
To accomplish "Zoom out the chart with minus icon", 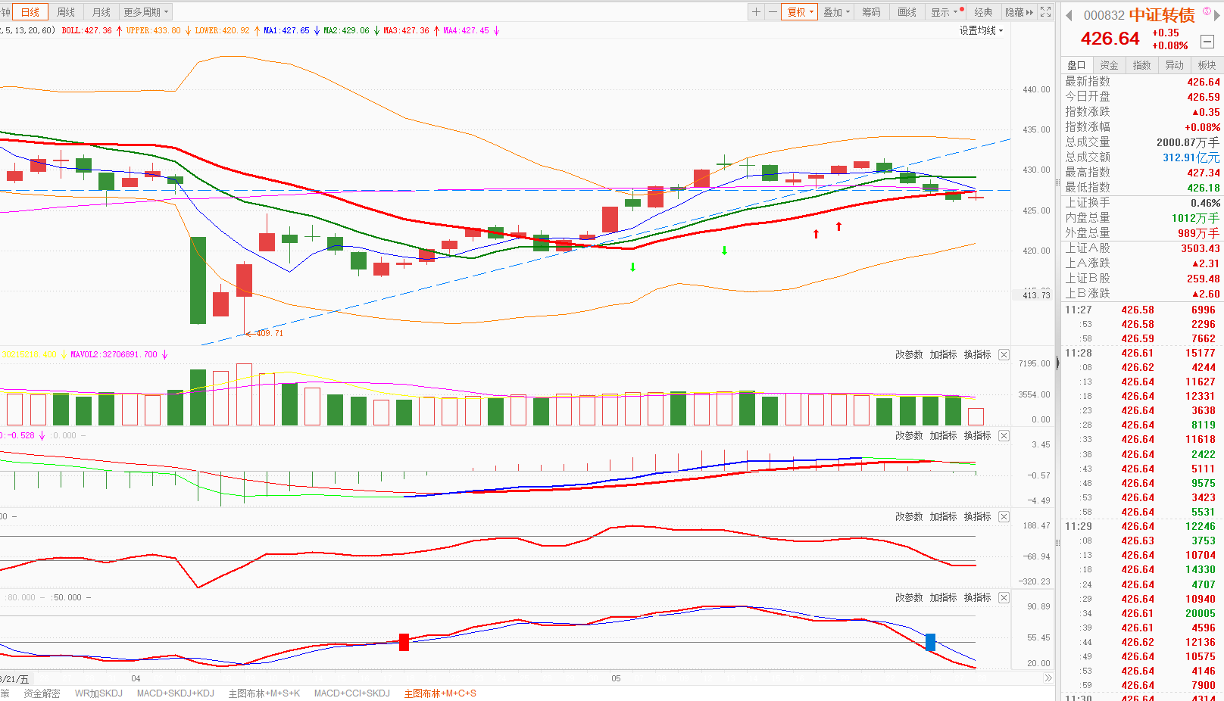I will (773, 12).
